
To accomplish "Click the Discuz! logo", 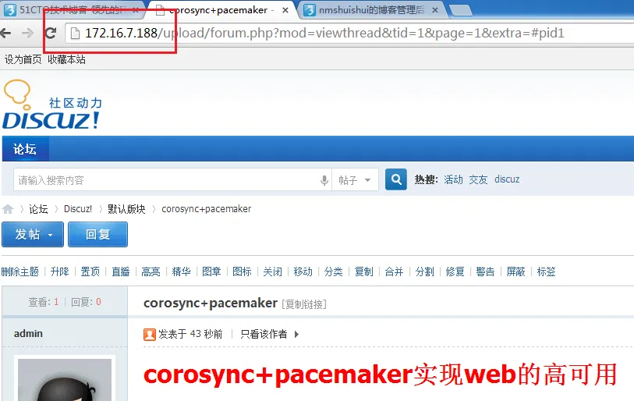I will coord(51,105).
